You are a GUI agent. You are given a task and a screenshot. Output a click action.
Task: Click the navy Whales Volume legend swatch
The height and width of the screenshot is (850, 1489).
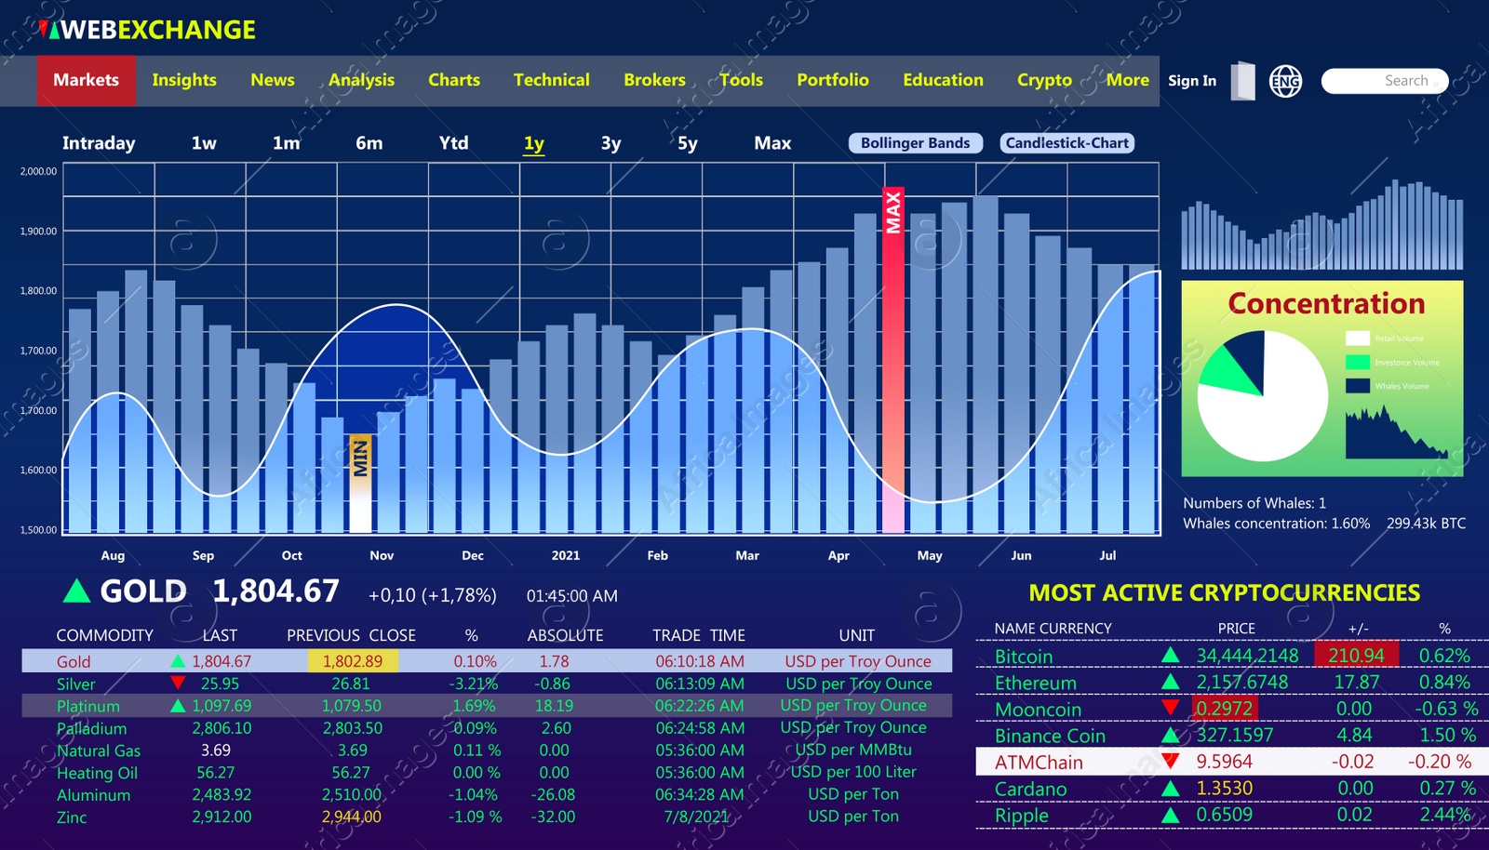coord(1358,386)
